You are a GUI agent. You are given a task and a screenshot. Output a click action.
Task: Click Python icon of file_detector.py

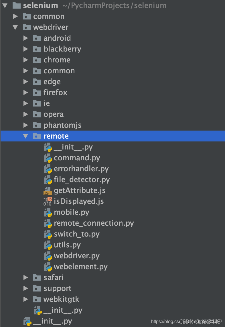point(48,180)
